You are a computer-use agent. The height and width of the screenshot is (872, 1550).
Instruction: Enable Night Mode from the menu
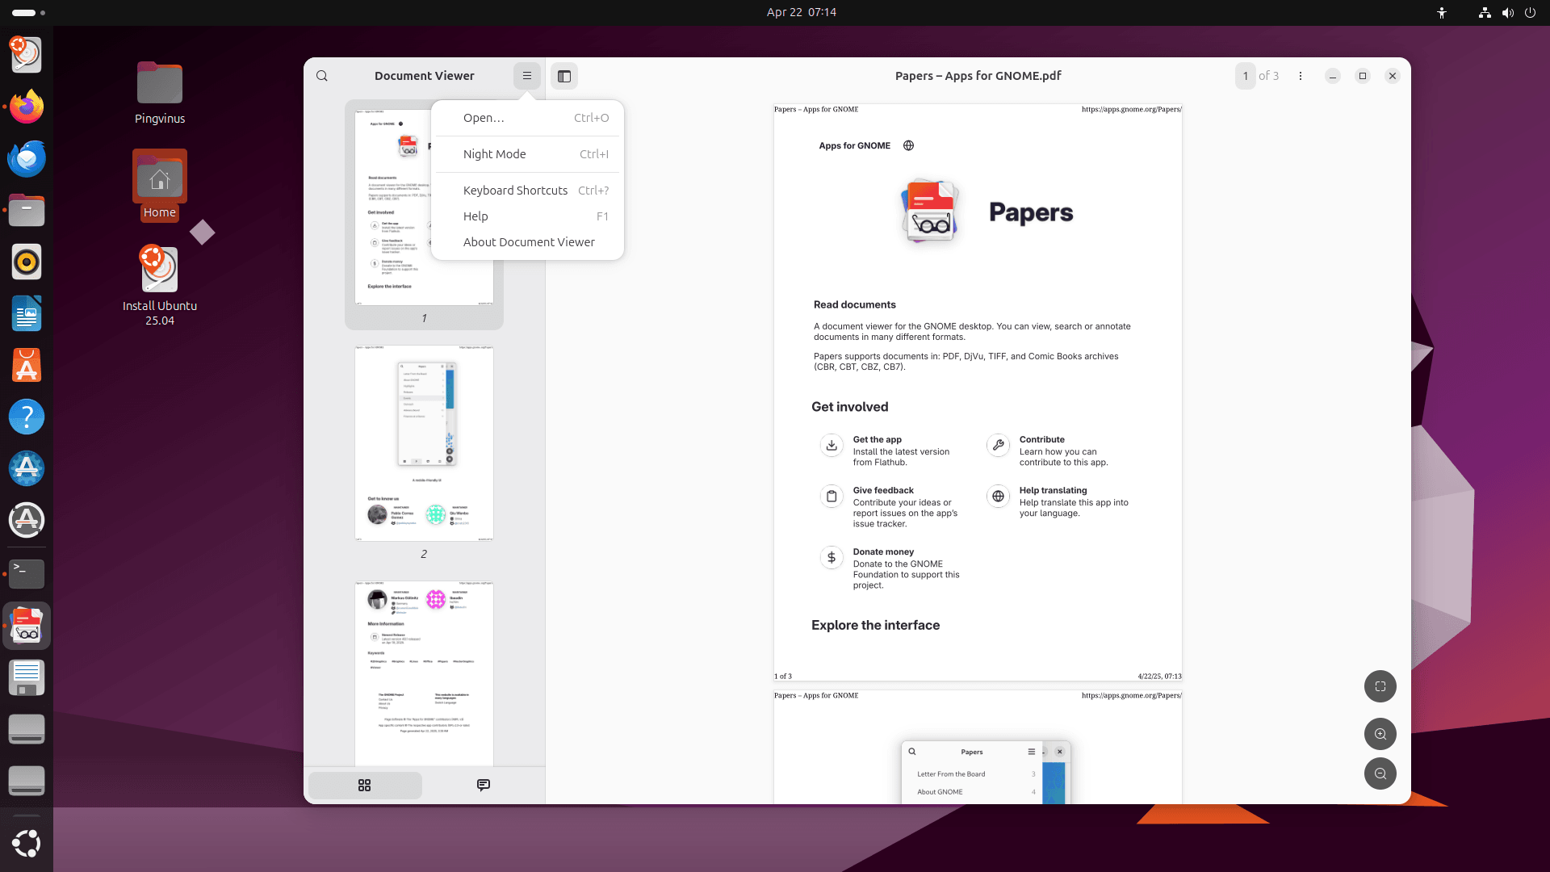(x=527, y=154)
